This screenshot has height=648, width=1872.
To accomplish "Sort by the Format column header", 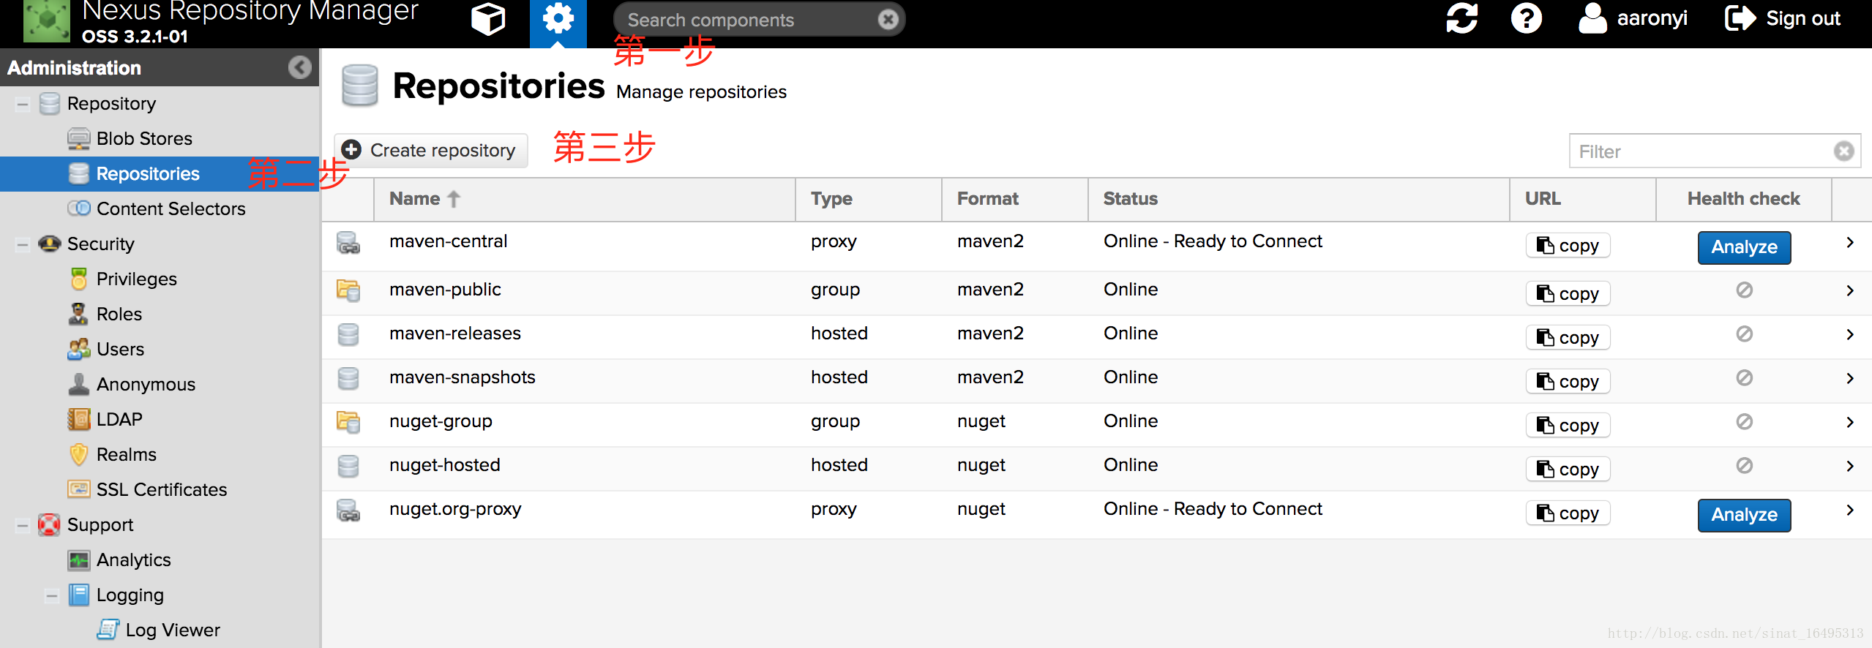I will pos(1014,199).
